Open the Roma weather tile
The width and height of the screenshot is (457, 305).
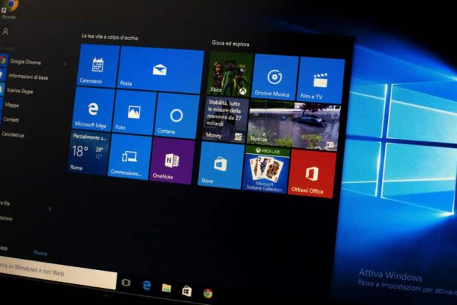point(89,152)
